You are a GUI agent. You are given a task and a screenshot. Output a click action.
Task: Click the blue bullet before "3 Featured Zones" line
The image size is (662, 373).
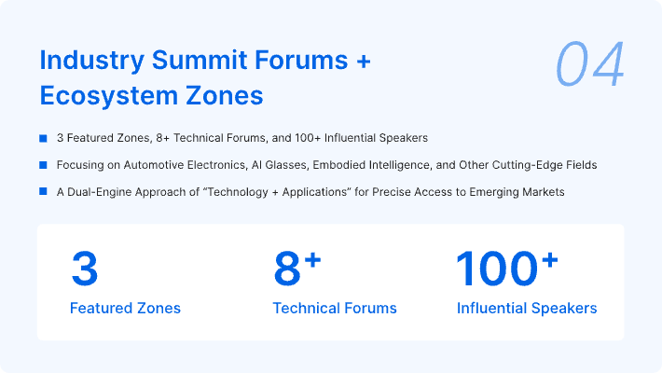pyautogui.click(x=43, y=138)
